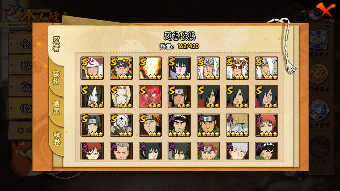This screenshot has width=340, height=191.
Task: Open the 通灵 tab
Action: tap(56, 107)
